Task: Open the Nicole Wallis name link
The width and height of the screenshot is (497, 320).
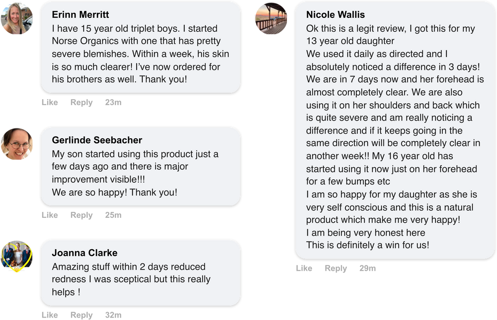Action: 335,15
